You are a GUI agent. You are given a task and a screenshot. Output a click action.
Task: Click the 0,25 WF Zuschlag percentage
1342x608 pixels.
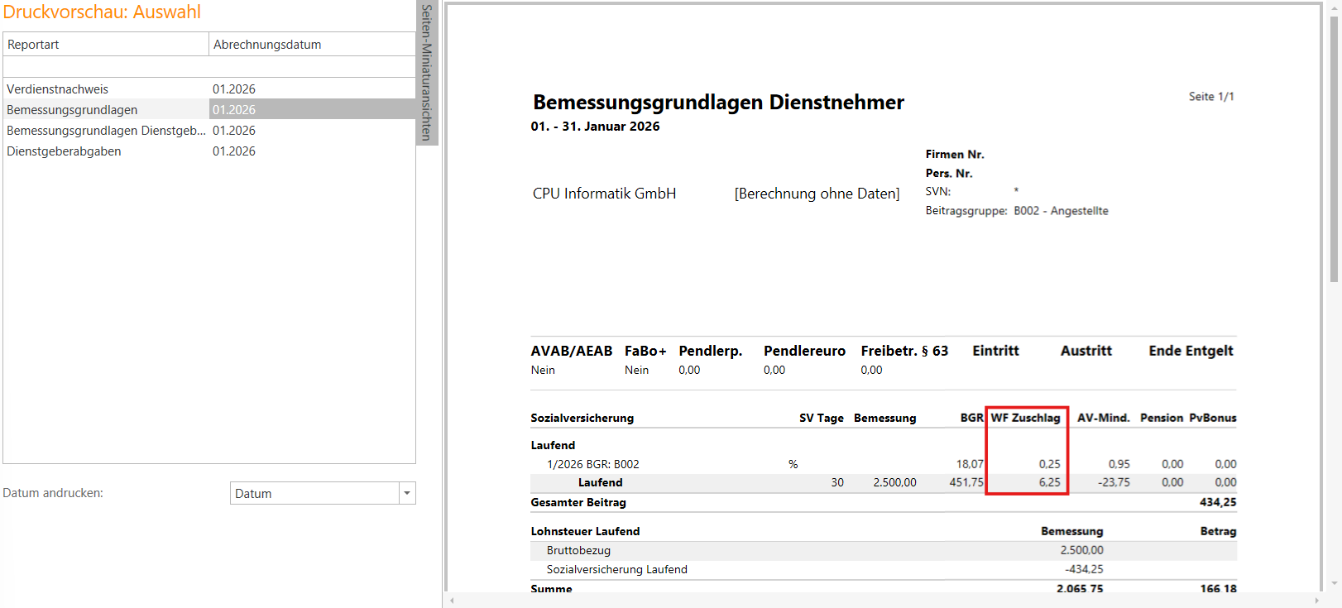1049,464
